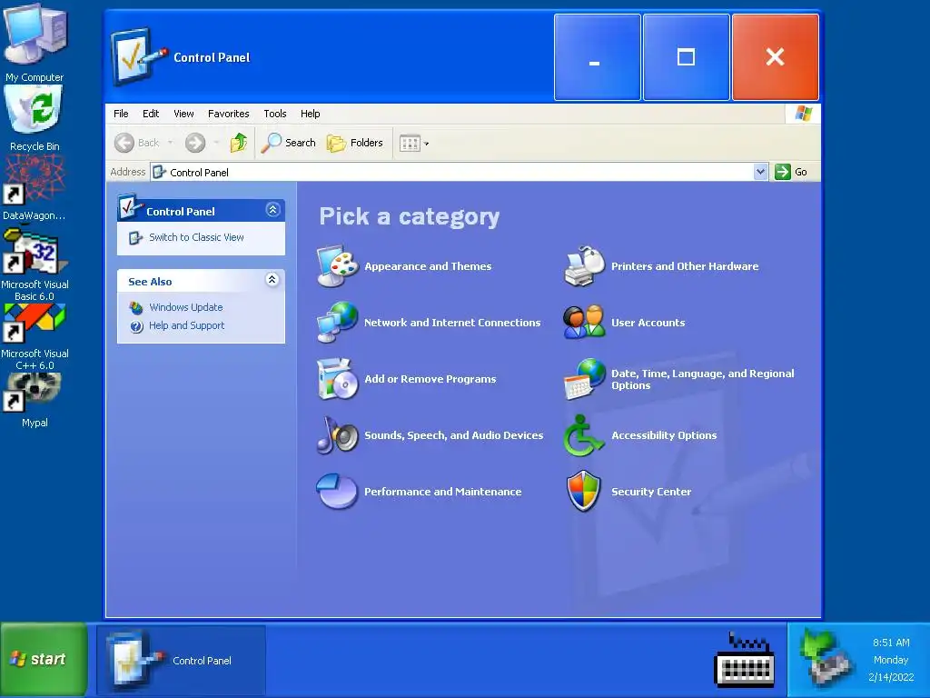Open the Views toolbar button
The image size is (930, 698).
pyautogui.click(x=410, y=143)
